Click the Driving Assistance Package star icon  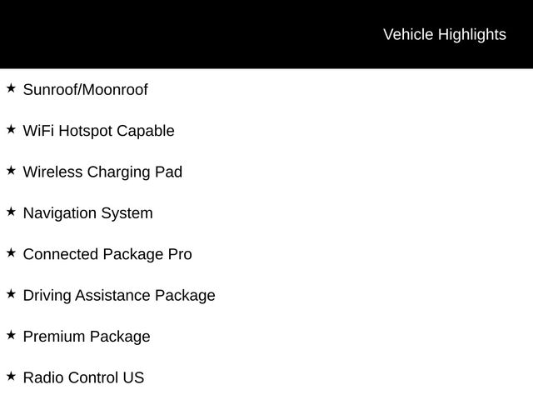pos(11,293)
